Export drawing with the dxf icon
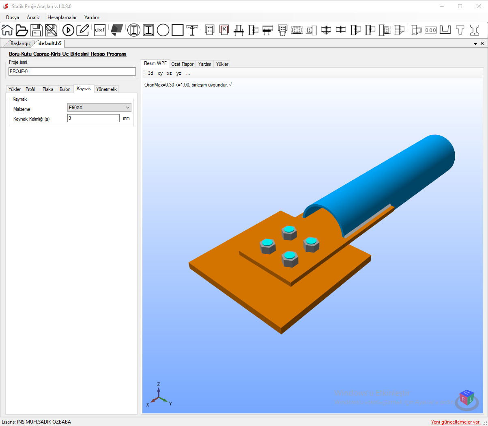 (x=100, y=30)
